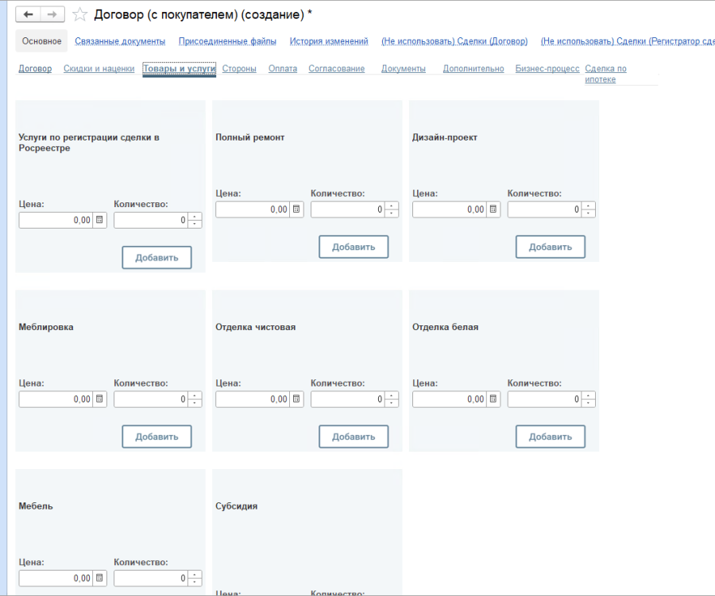Open calculator for Отделка чистовая price
Image resolution: width=715 pixels, height=596 pixels.
tap(296, 399)
